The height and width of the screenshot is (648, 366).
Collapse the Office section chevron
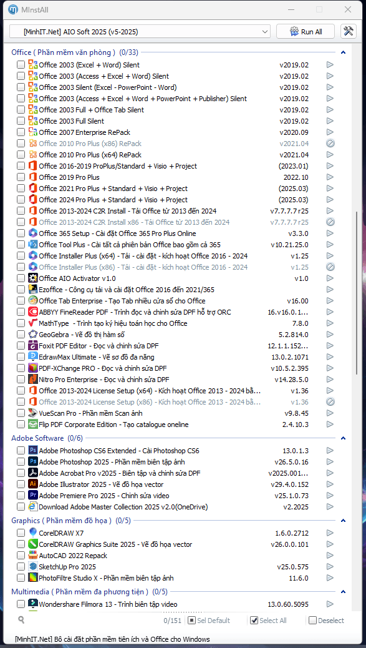tap(343, 52)
